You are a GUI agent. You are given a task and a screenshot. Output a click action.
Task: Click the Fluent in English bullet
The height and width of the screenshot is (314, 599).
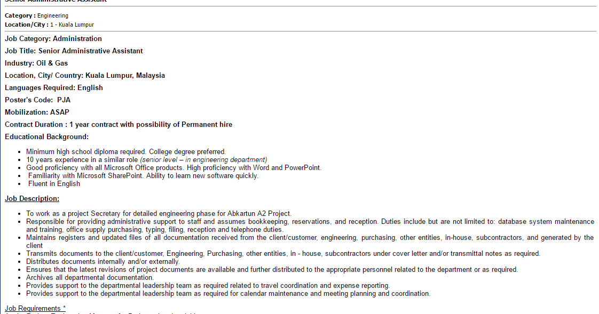tap(54, 183)
